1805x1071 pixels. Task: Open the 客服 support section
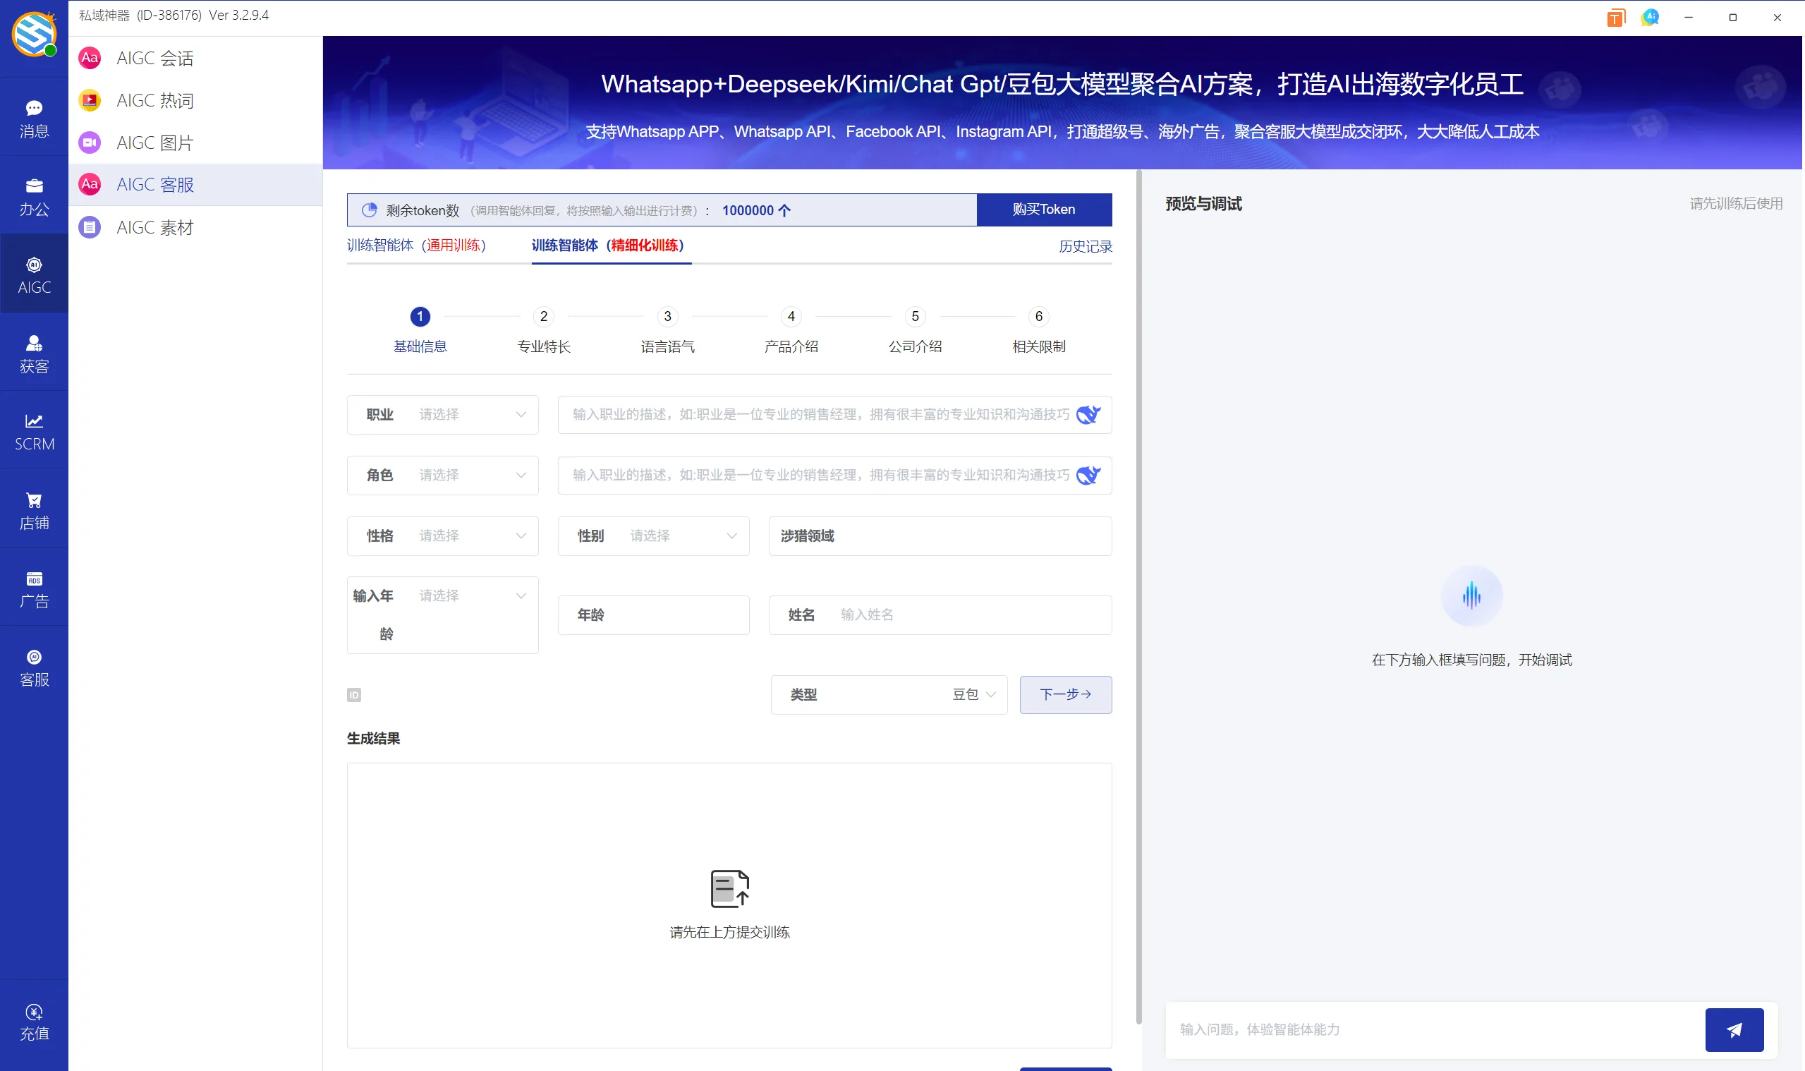coord(34,666)
